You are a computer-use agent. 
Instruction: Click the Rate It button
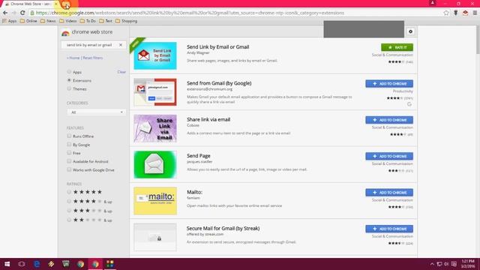click(397, 47)
